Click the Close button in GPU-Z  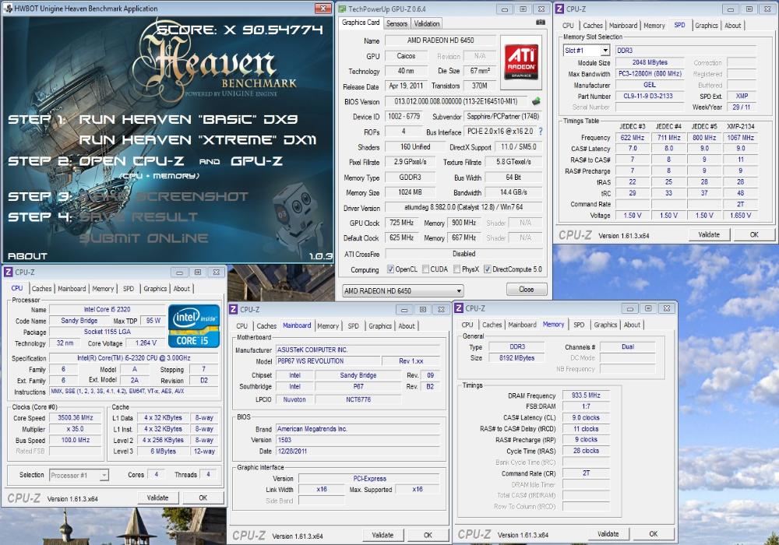coord(527,290)
